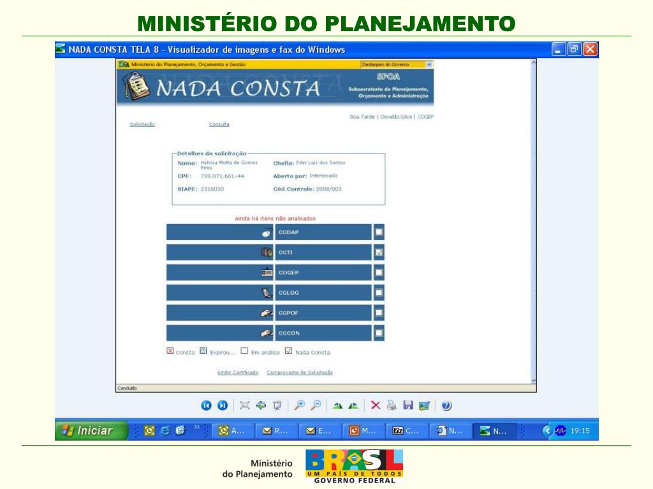Click the Consta legend checkbox
The width and height of the screenshot is (653, 489).
point(170,351)
